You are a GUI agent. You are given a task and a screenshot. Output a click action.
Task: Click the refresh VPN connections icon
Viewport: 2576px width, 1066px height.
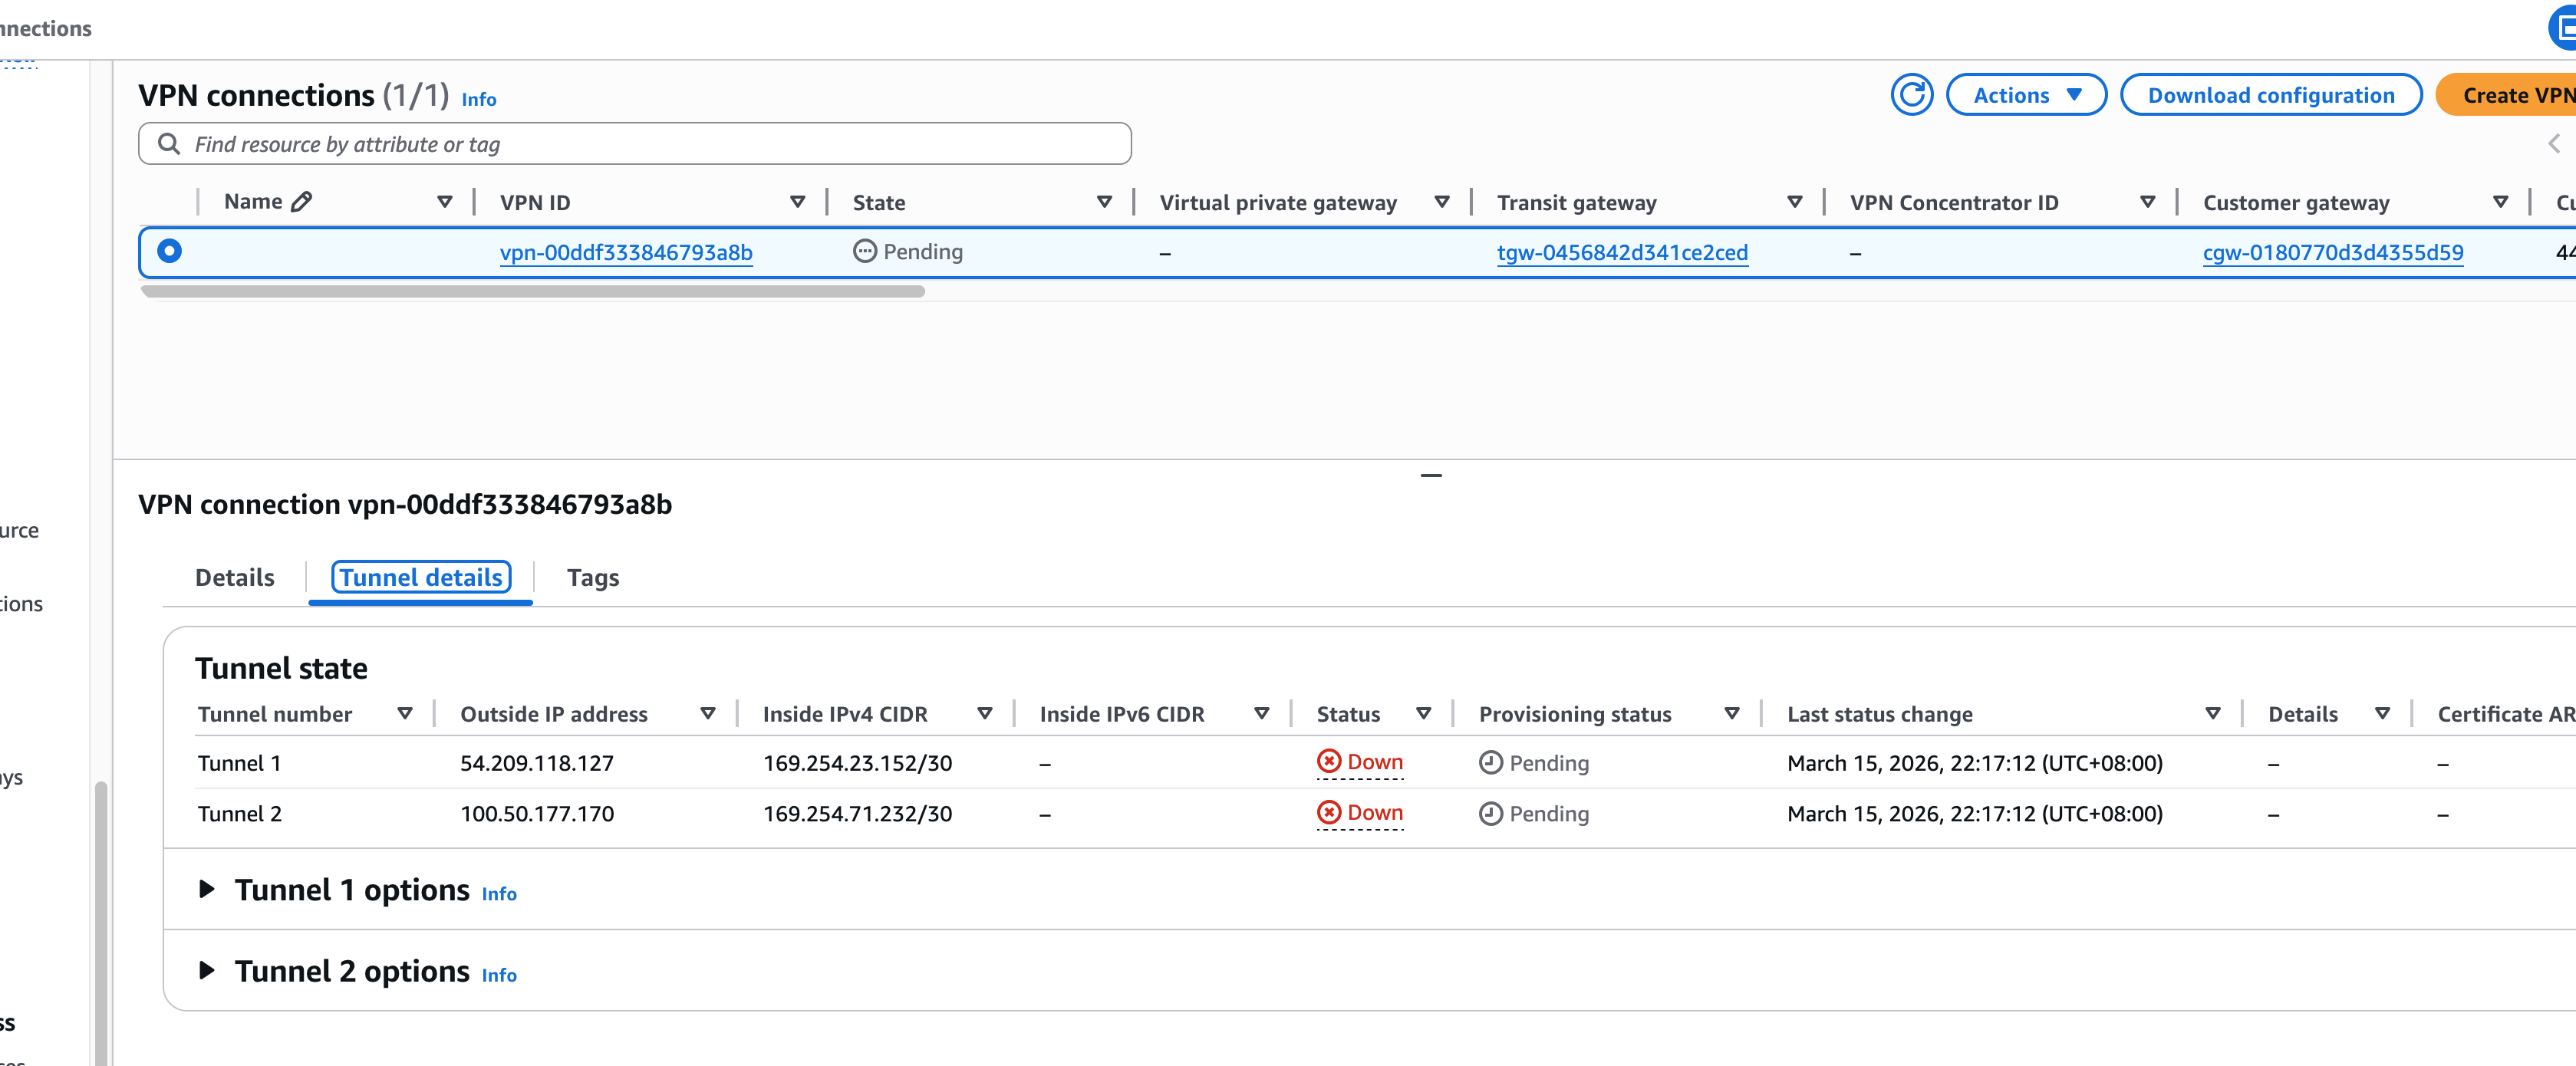(x=1911, y=95)
